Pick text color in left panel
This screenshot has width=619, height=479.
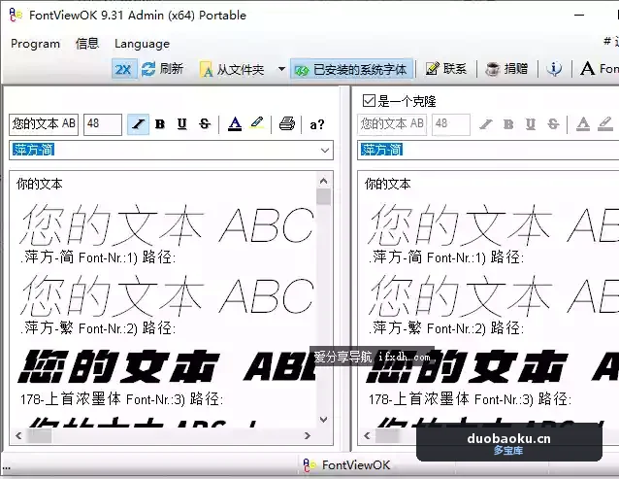pyautogui.click(x=235, y=123)
